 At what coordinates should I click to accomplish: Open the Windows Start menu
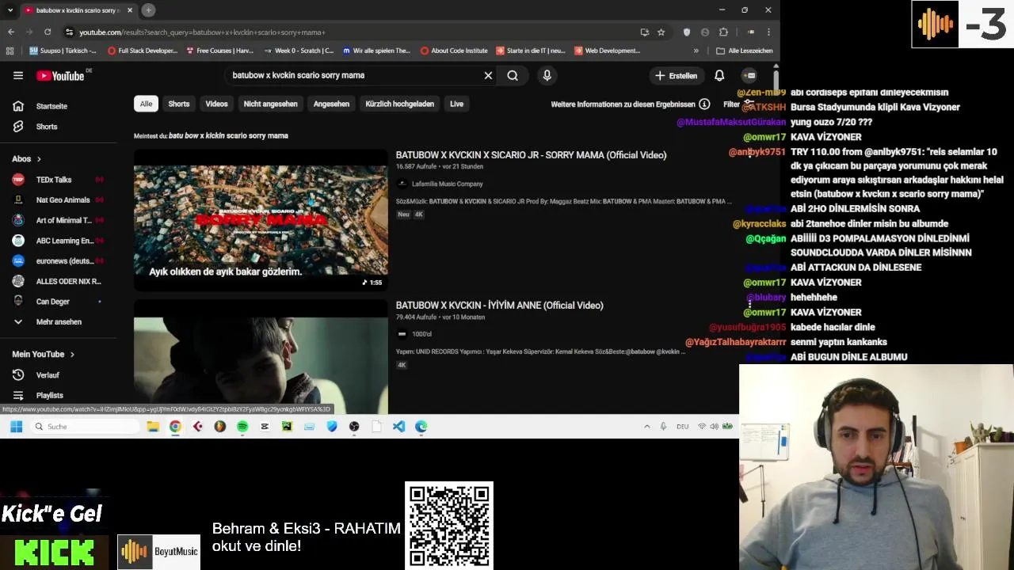[x=16, y=427]
